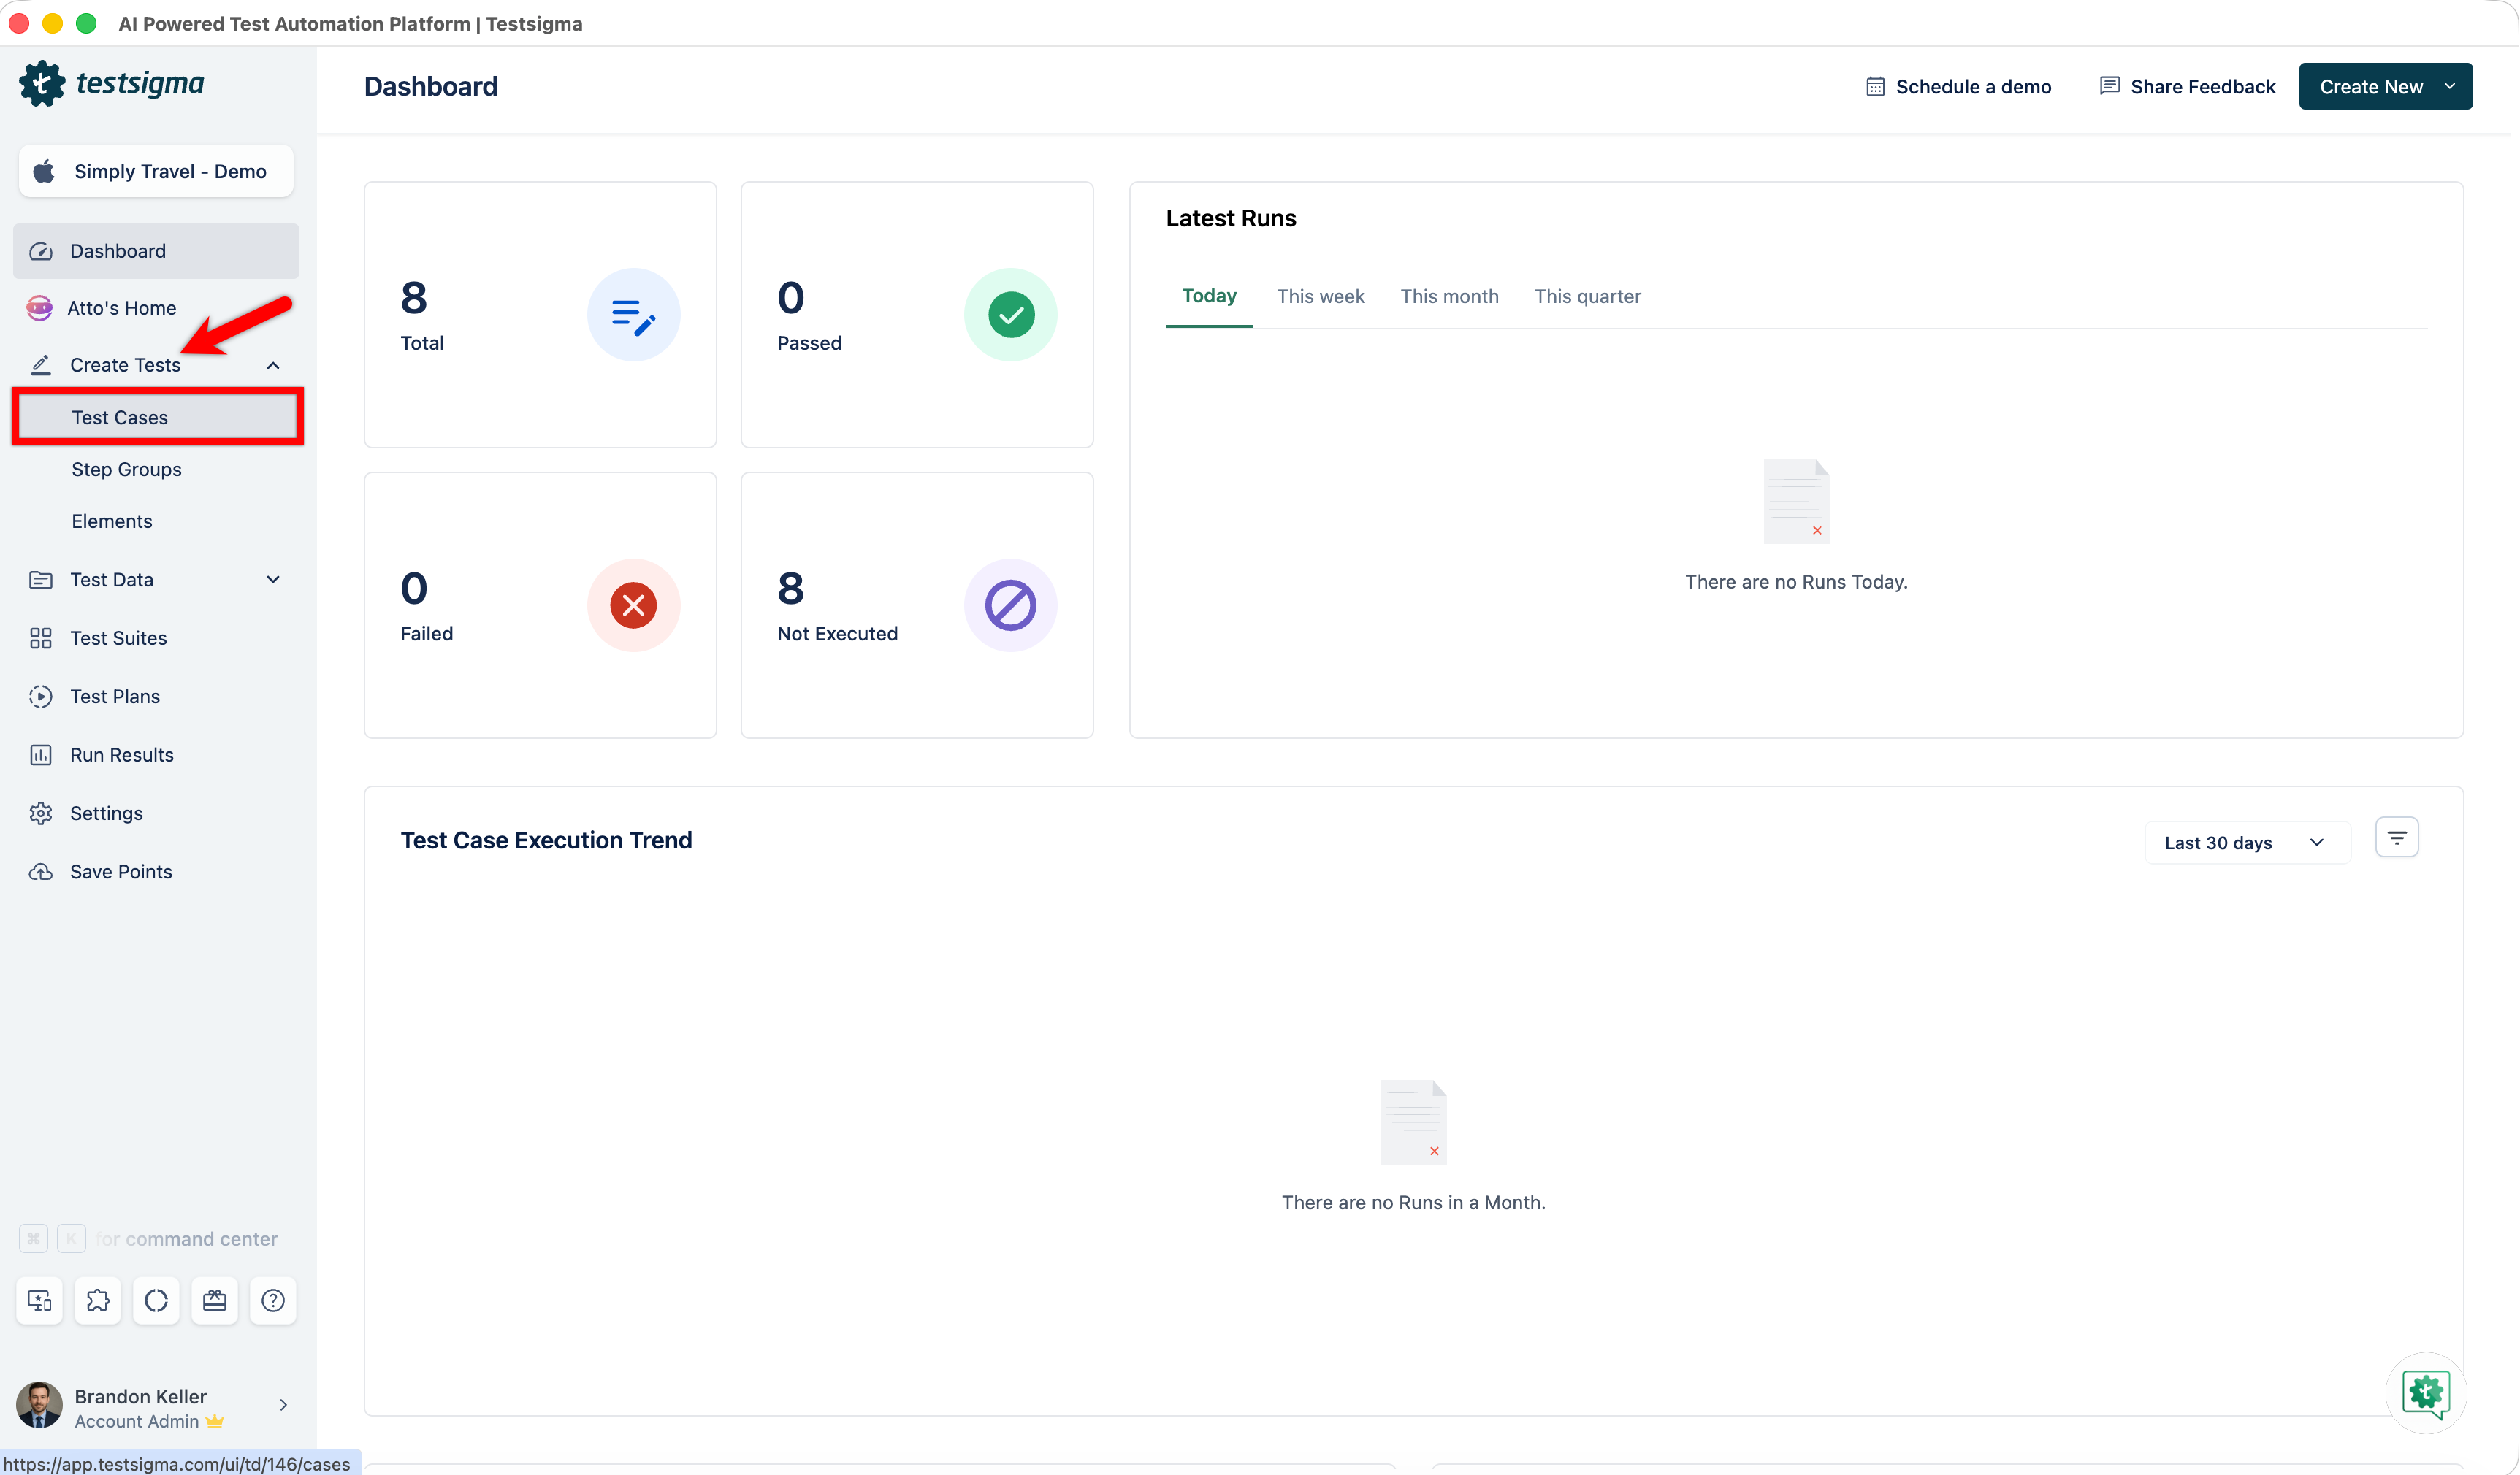Open Simply Travel - Demo project selector
2520x1475 pixels.
point(156,171)
